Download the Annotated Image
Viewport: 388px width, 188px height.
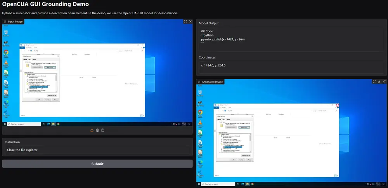click(379, 81)
